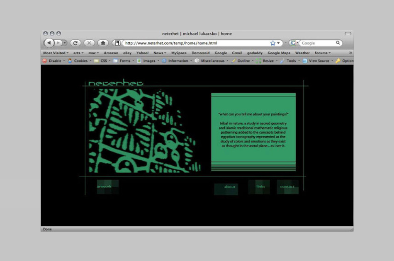The image size is (394, 261).
Task: Open the Google search engine selector
Action: click(294, 43)
